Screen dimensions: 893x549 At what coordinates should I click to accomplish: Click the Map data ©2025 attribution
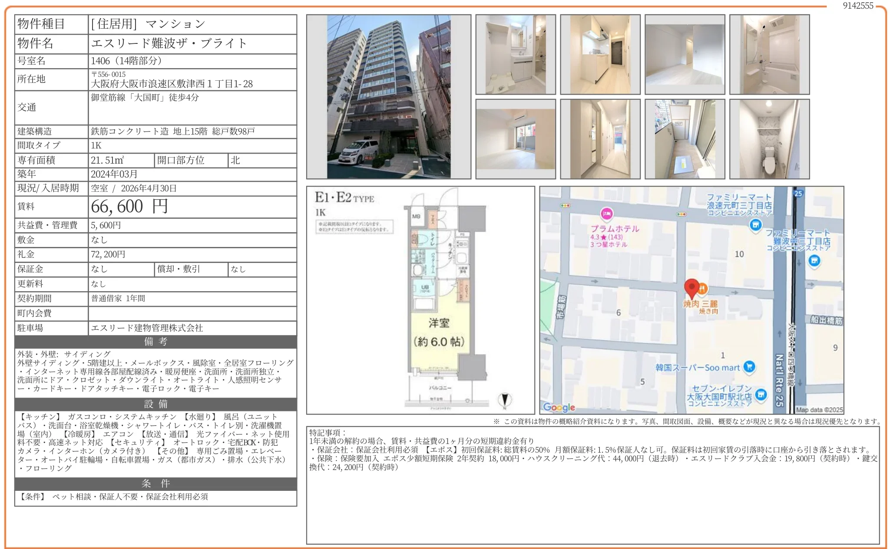coord(819,410)
